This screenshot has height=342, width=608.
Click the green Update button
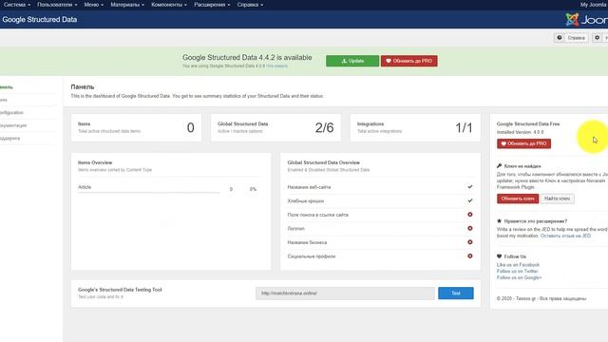[352, 61]
